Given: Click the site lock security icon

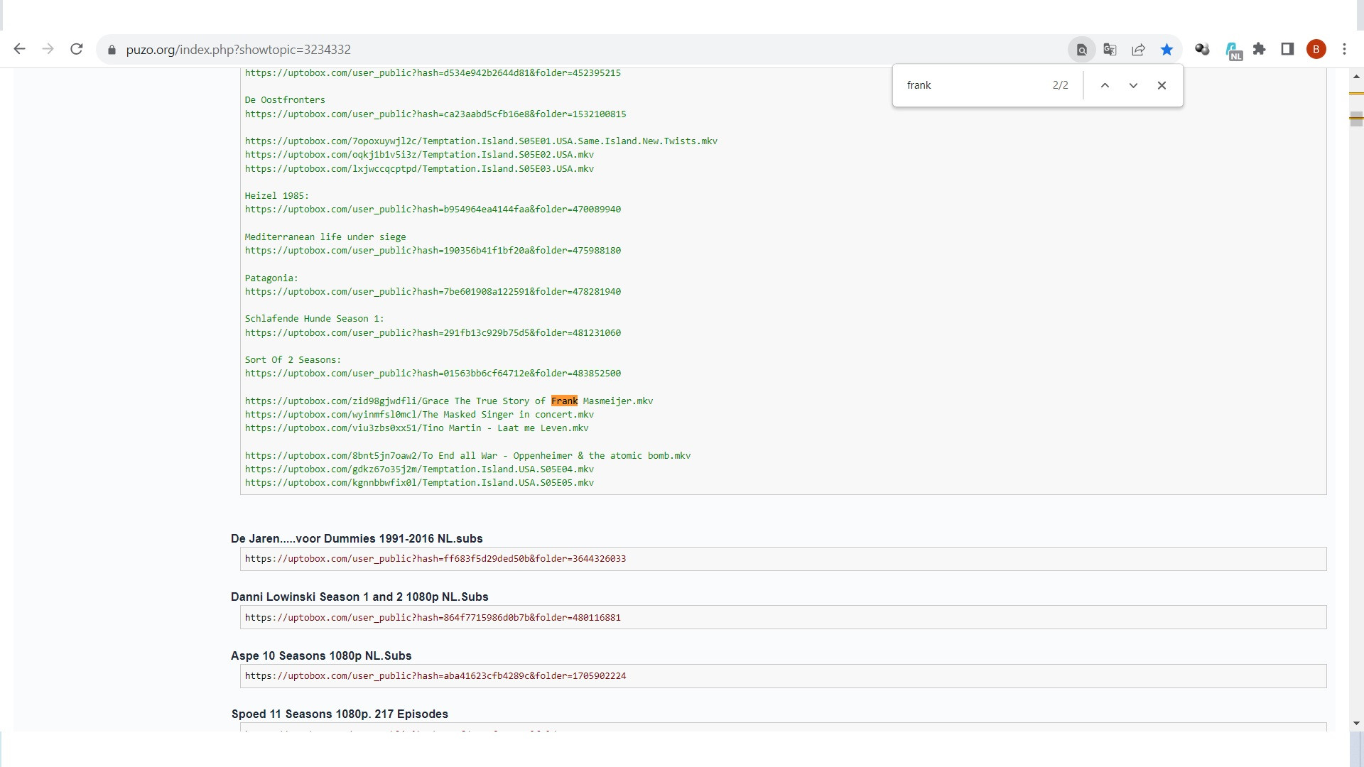Looking at the screenshot, I should [x=112, y=50].
